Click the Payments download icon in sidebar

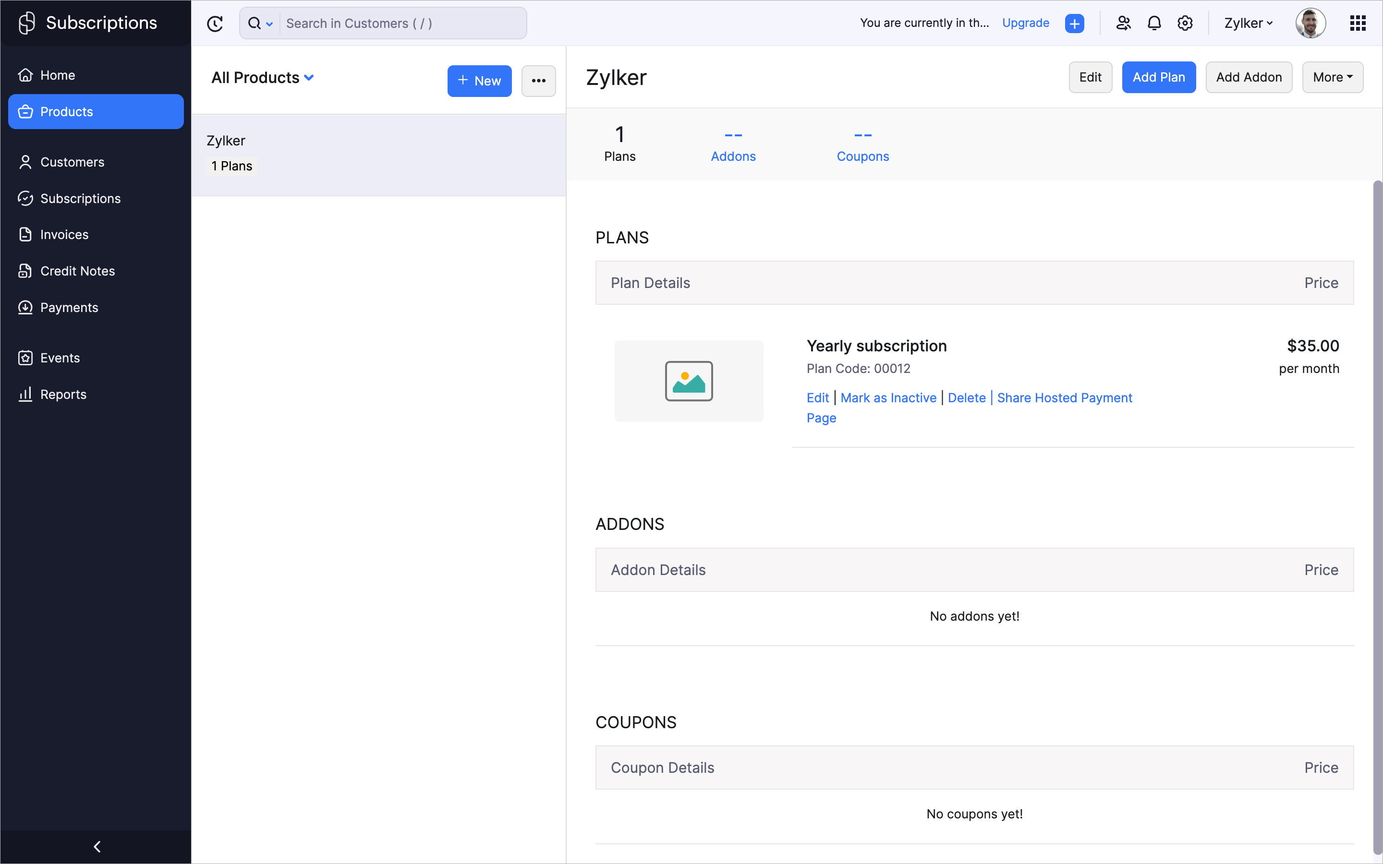(x=25, y=307)
